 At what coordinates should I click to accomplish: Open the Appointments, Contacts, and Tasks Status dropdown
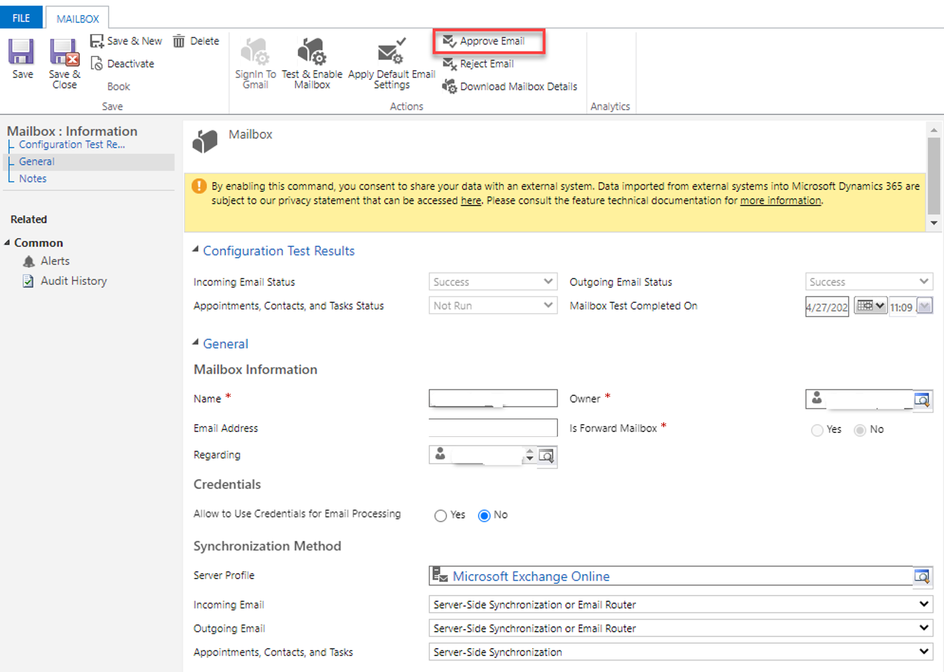(549, 306)
